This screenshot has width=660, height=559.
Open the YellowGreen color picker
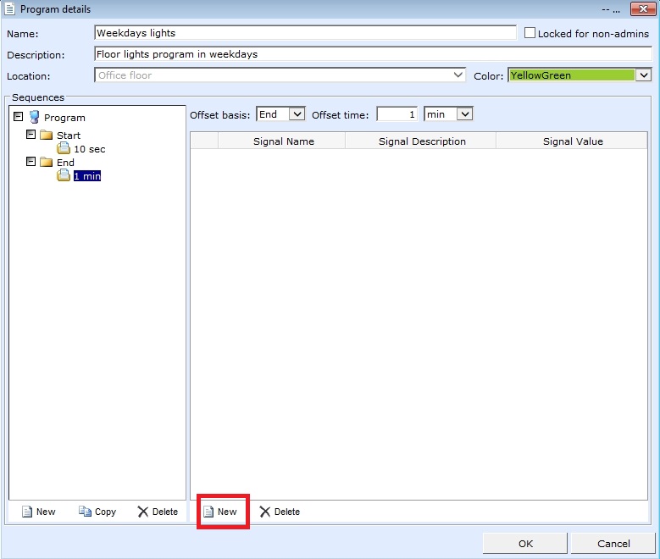pyautogui.click(x=643, y=75)
